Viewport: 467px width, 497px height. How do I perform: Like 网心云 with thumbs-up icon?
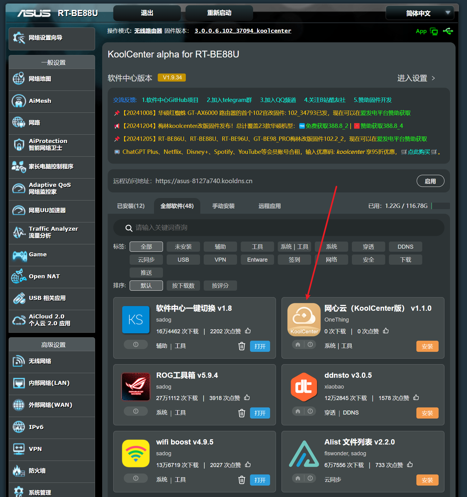point(386,331)
